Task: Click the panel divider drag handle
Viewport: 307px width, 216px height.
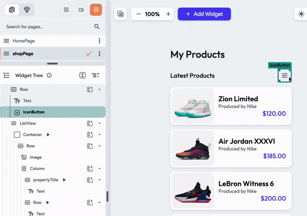Action: pos(53,63)
